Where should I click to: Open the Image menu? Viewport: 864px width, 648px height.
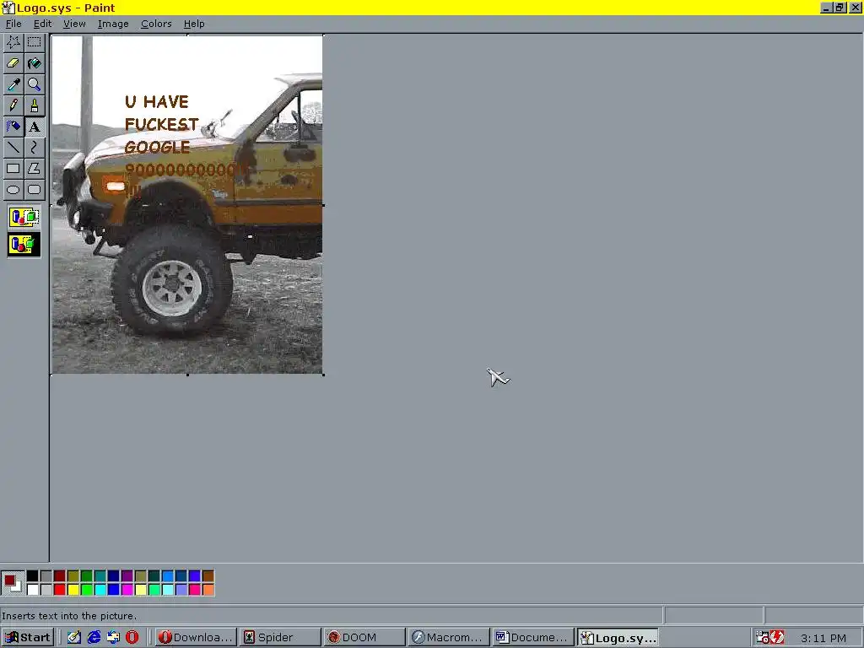[x=113, y=24]
